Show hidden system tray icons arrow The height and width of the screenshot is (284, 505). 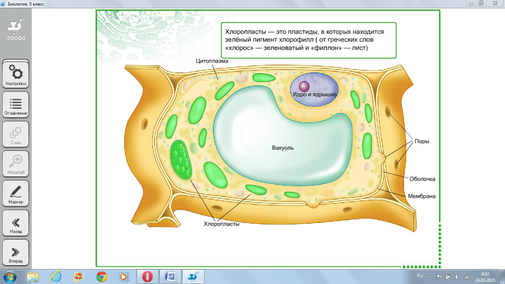pos(429,276)
